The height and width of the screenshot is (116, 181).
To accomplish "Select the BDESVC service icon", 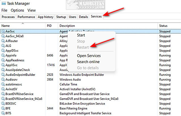I will coord(3,104).
